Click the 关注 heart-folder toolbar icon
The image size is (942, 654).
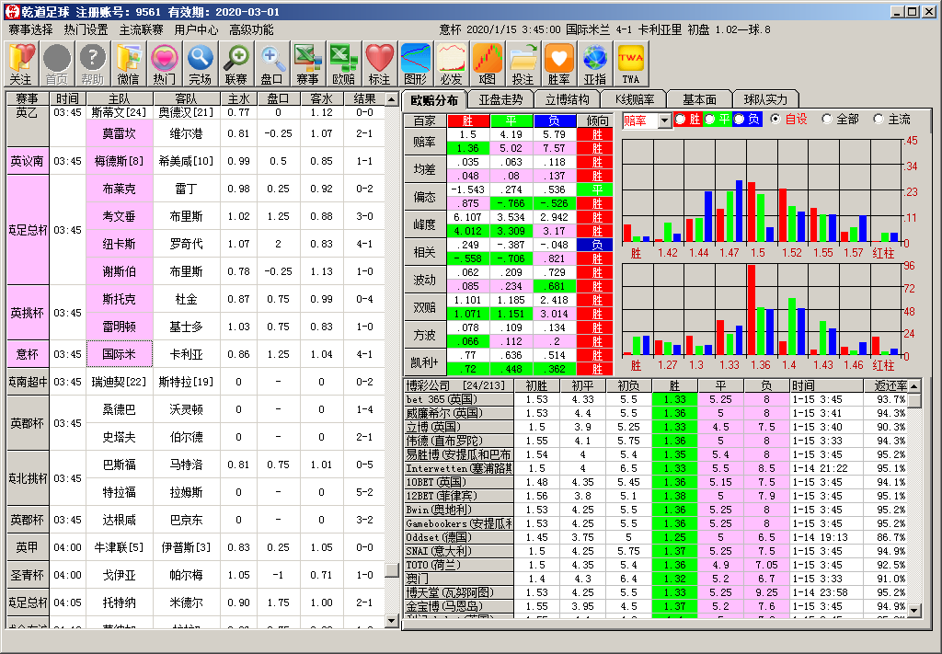22,64
